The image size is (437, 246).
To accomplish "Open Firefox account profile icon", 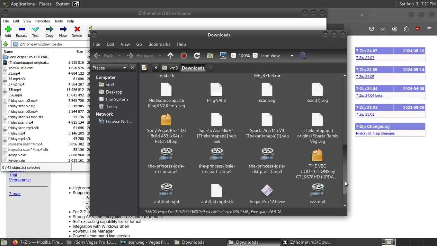I will click(x=395, y=29).
